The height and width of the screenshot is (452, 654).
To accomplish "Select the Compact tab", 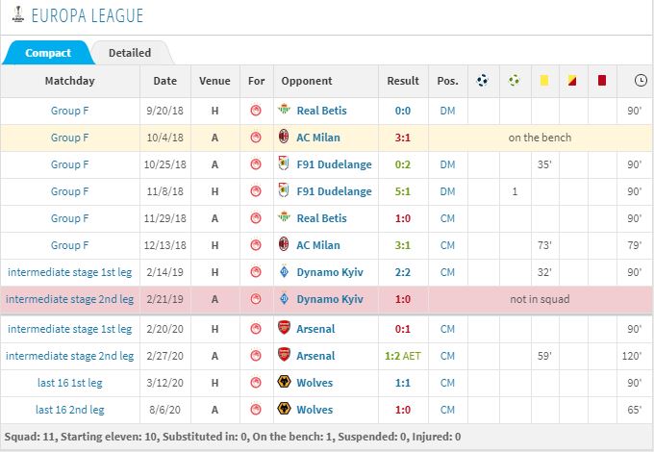I will 48,53.
